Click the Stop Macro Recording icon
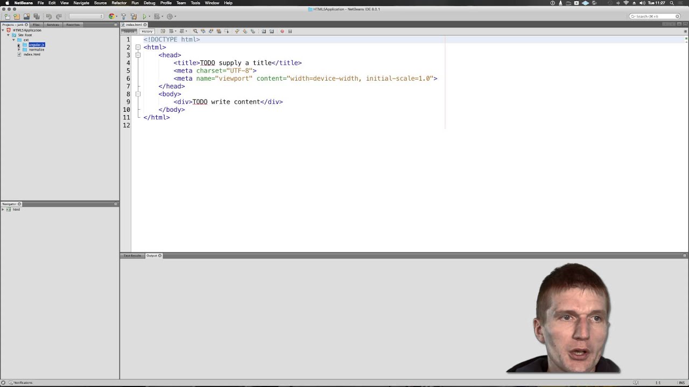 click(x=290, y=31)
